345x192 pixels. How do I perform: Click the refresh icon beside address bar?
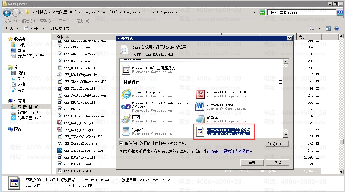click(262, 13)
